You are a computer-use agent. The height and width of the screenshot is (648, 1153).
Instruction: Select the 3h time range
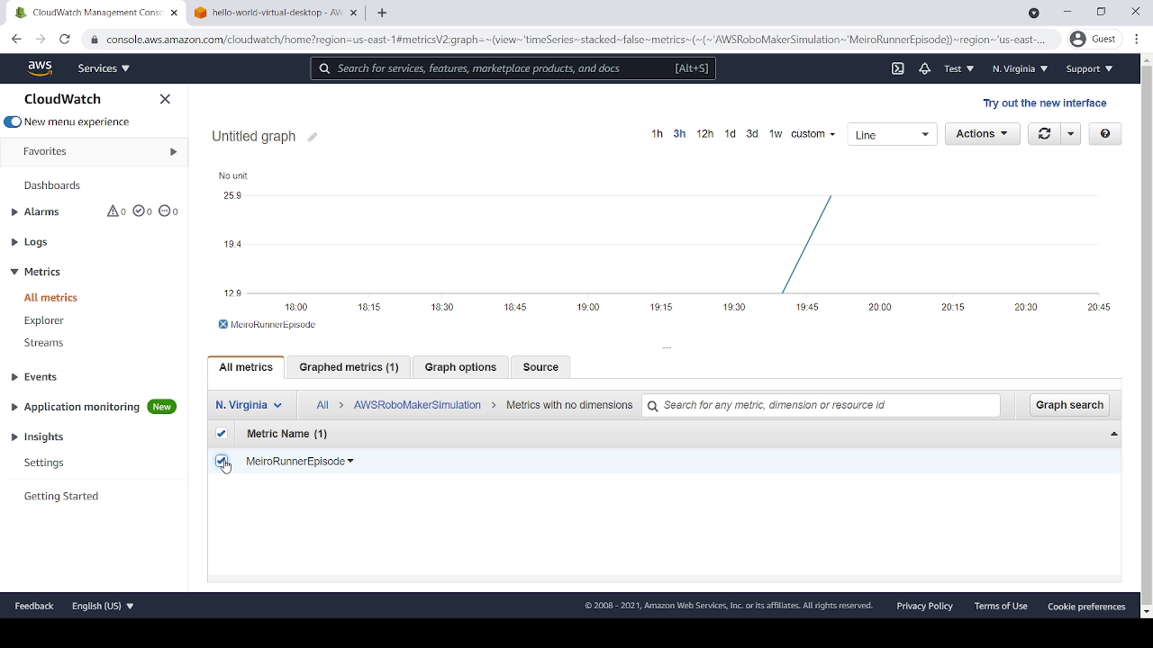(679, 134)
